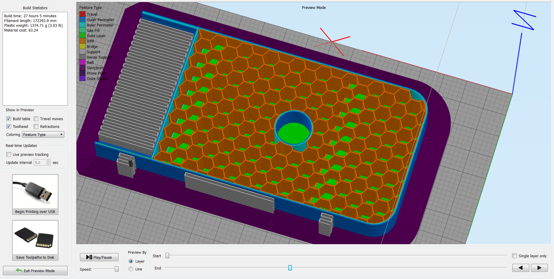Click the Support color swatch in legend
The height and width of the screenshot is (279, 554).
point(82,51)
